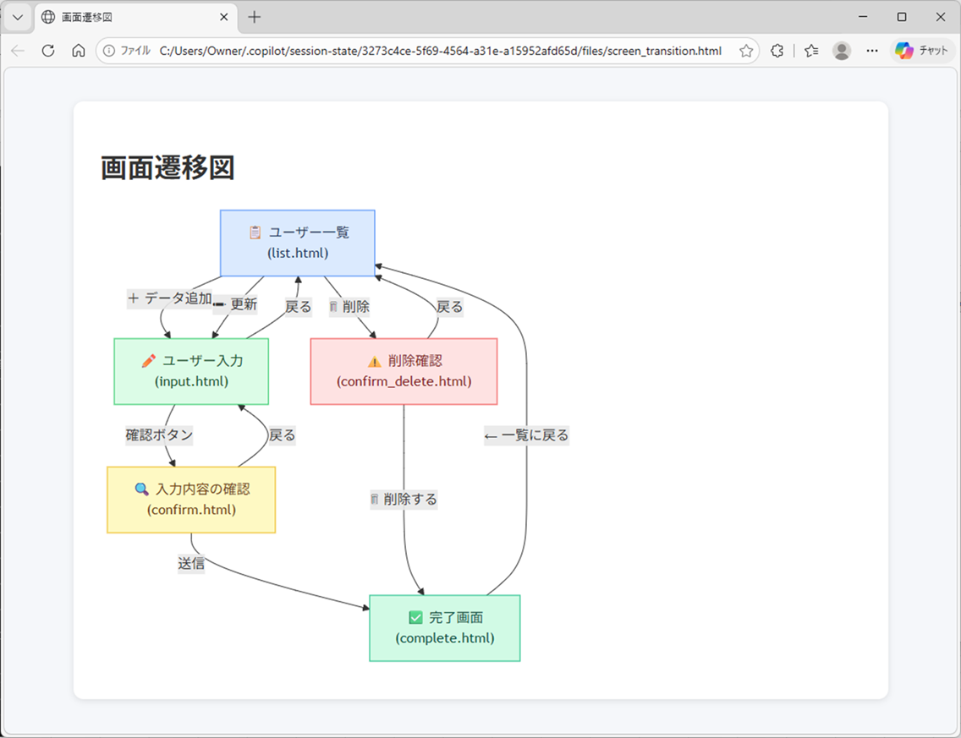Click the 送信 transition label

pyautogui.click(x=191, y=564)
